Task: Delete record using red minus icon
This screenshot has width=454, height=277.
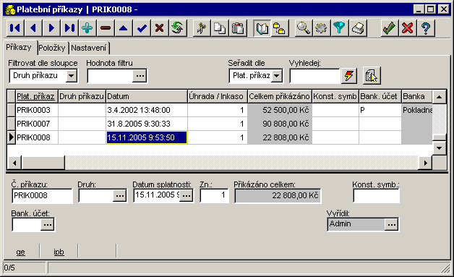Action: (106, 28)
